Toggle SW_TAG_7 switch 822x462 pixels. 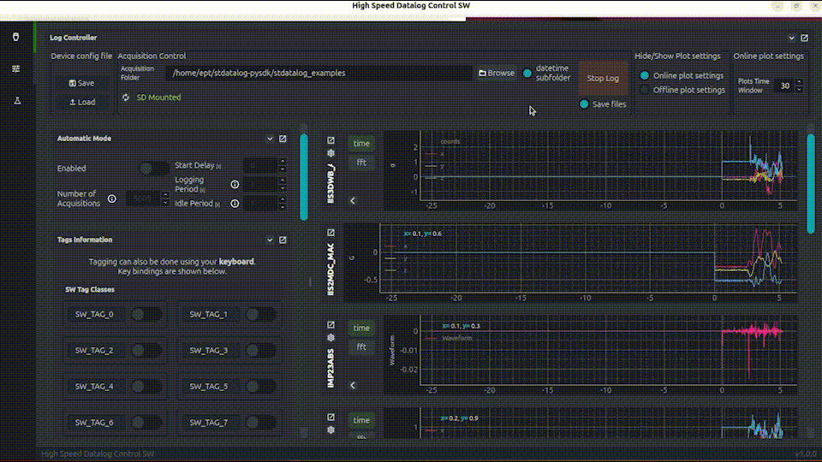[260, 422]
